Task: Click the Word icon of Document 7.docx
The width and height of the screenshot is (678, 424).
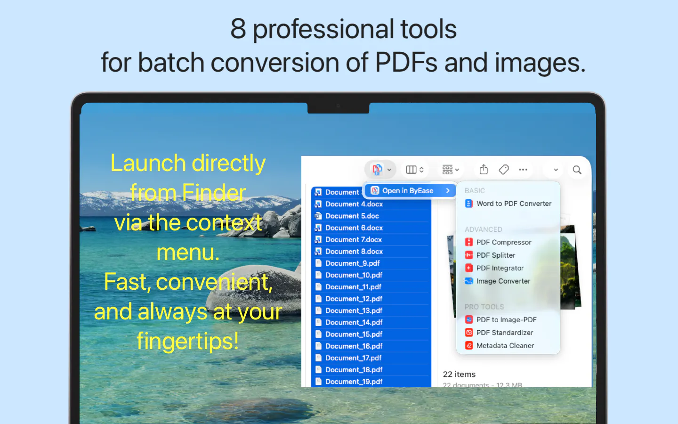Action: tap(318, 239)
